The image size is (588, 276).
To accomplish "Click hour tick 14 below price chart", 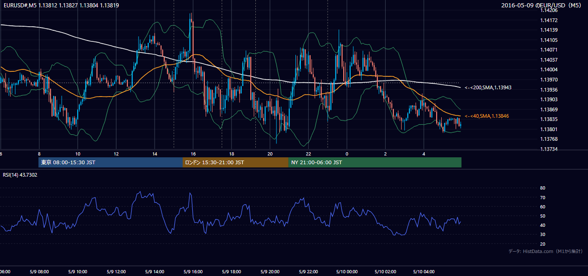I will click(x=155, y=154).
